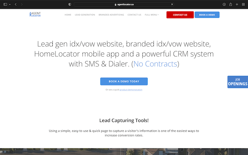Screen dimensions: 248x155
Task: Open the Agent Locator logo
Action: pyautogui.click(x=35, y=14)
